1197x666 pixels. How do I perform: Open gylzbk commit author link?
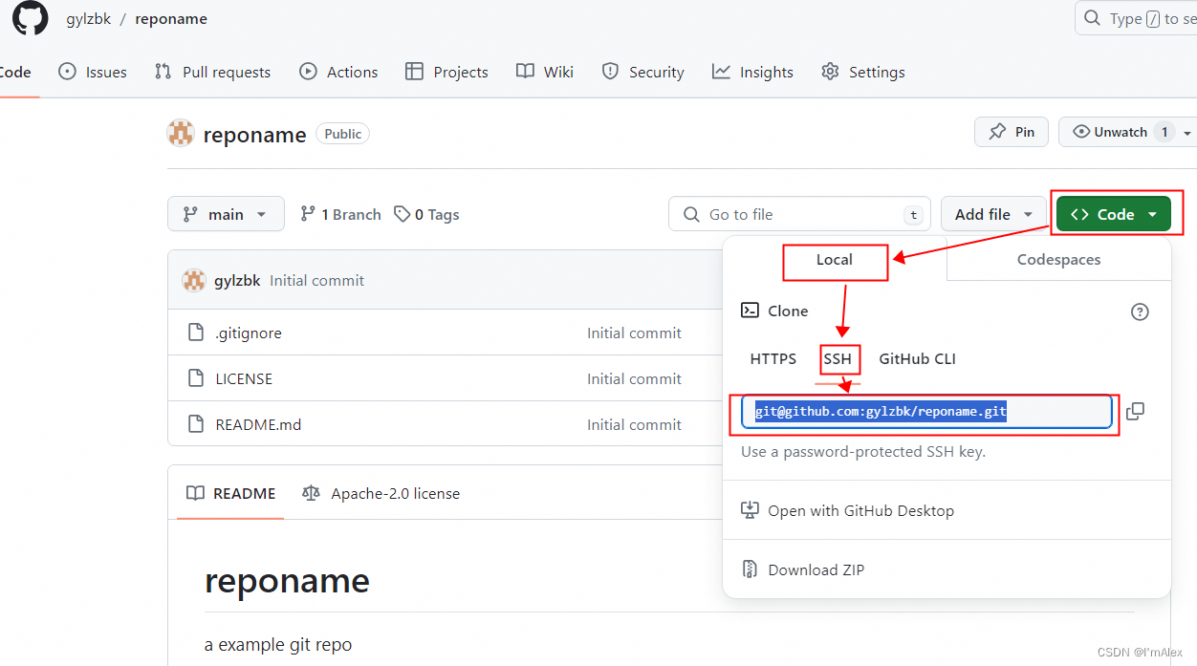pyautogui.click(x=238, y=280)
